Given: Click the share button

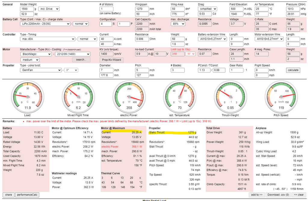Looking at the screenshot, I should tap(8, 195).
